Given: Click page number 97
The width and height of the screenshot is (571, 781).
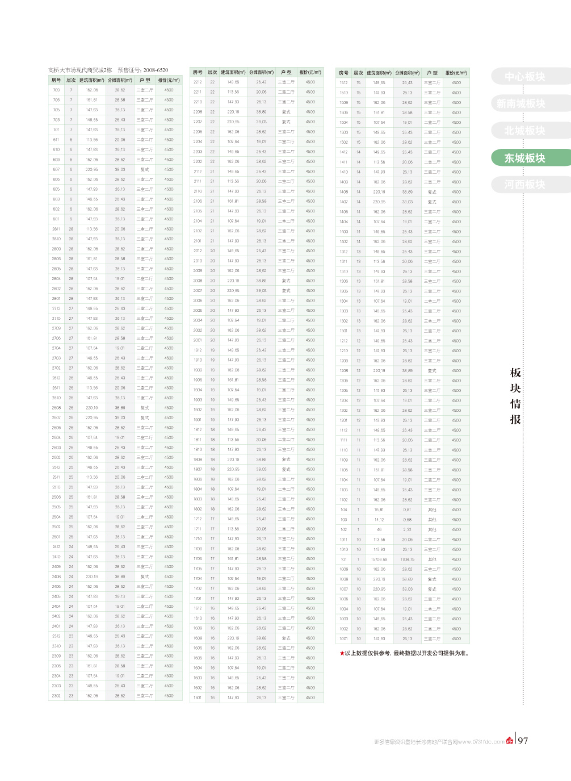Looking at the screenshot, I should pos(523,741).
